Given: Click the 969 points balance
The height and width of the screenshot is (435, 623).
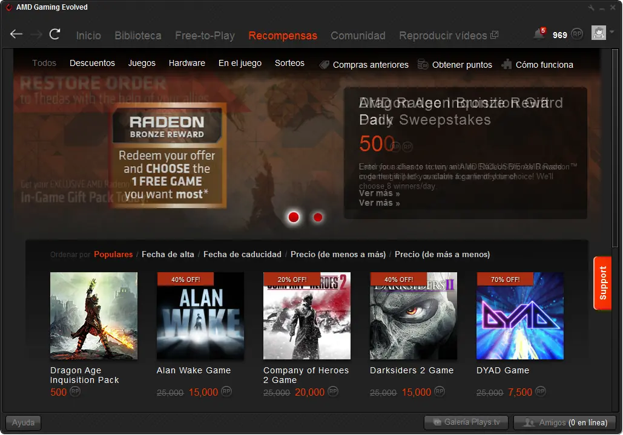Looking at the screenshot, I should 560,35.
